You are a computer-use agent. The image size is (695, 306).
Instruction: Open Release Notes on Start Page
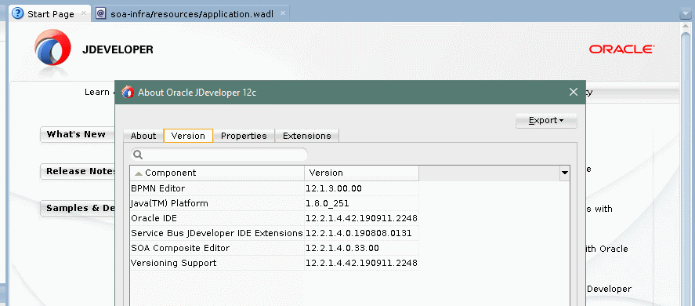click(x=78, y=171)
